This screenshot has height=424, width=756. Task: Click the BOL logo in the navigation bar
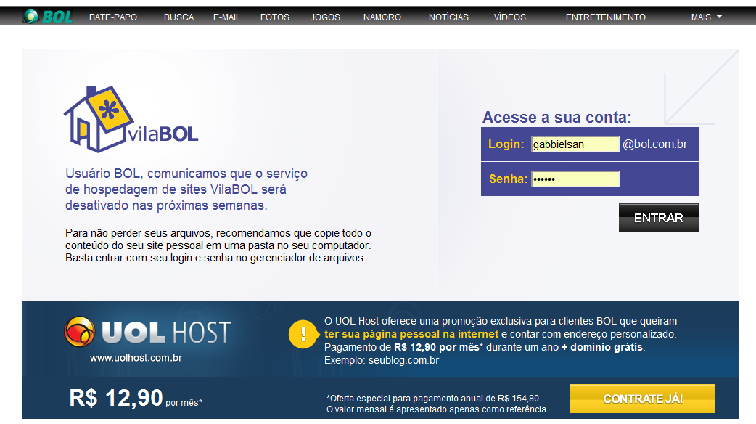point(47,17)
